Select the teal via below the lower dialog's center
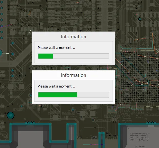 [73, 110]
